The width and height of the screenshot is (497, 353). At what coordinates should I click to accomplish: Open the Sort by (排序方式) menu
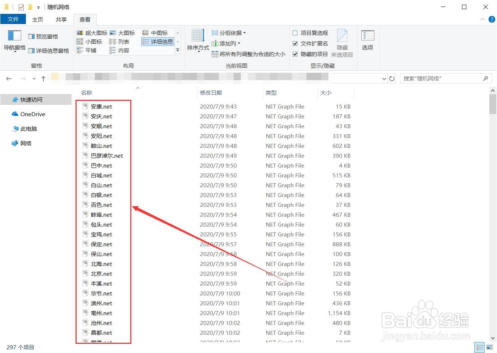pos(198,41)
